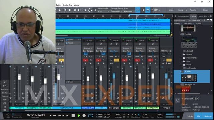Start recording with the round Record button
Image resolution: width=214 pixels, height=120 pixels.
pyautogui.click(x=84, y=116)
